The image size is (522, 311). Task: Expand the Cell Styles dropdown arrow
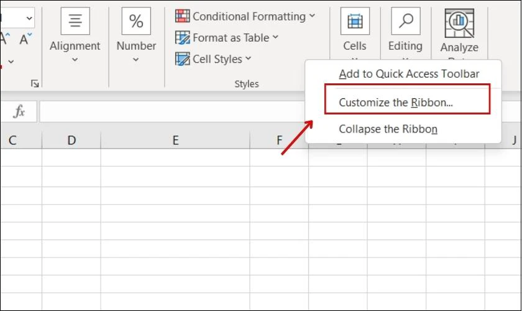(248, 58)
